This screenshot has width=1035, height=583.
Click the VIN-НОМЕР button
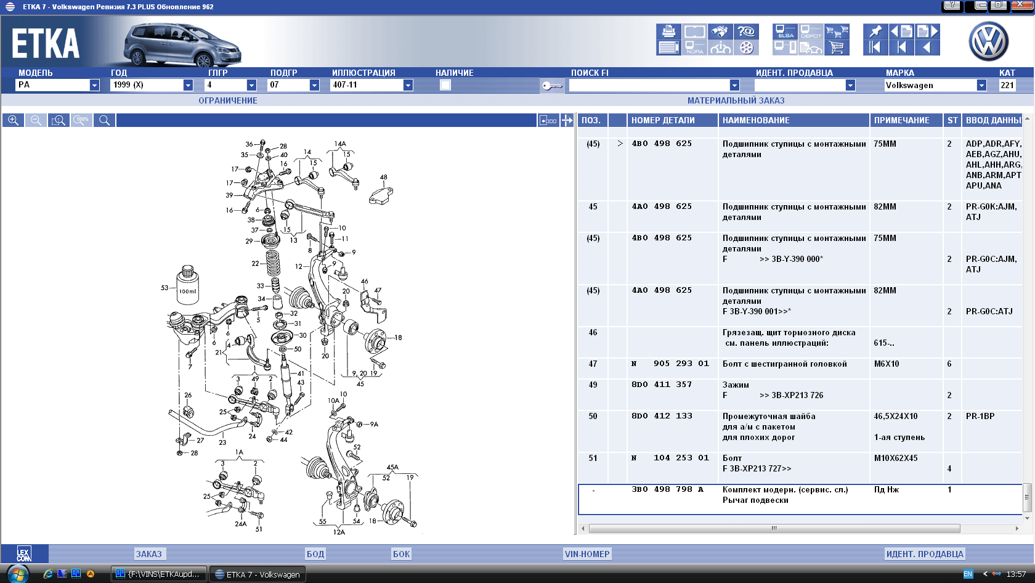(x=587, y=553)
